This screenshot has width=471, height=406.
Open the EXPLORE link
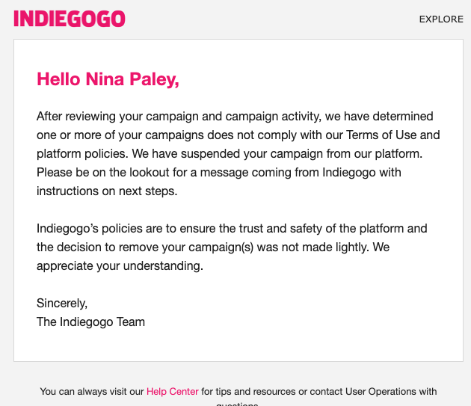[441, 19]
